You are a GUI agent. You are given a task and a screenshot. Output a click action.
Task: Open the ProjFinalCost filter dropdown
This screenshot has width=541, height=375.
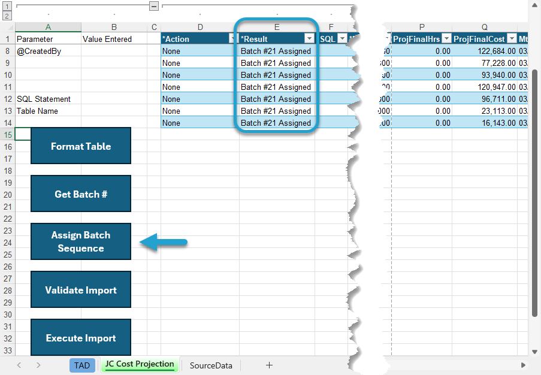pos(512,39)
